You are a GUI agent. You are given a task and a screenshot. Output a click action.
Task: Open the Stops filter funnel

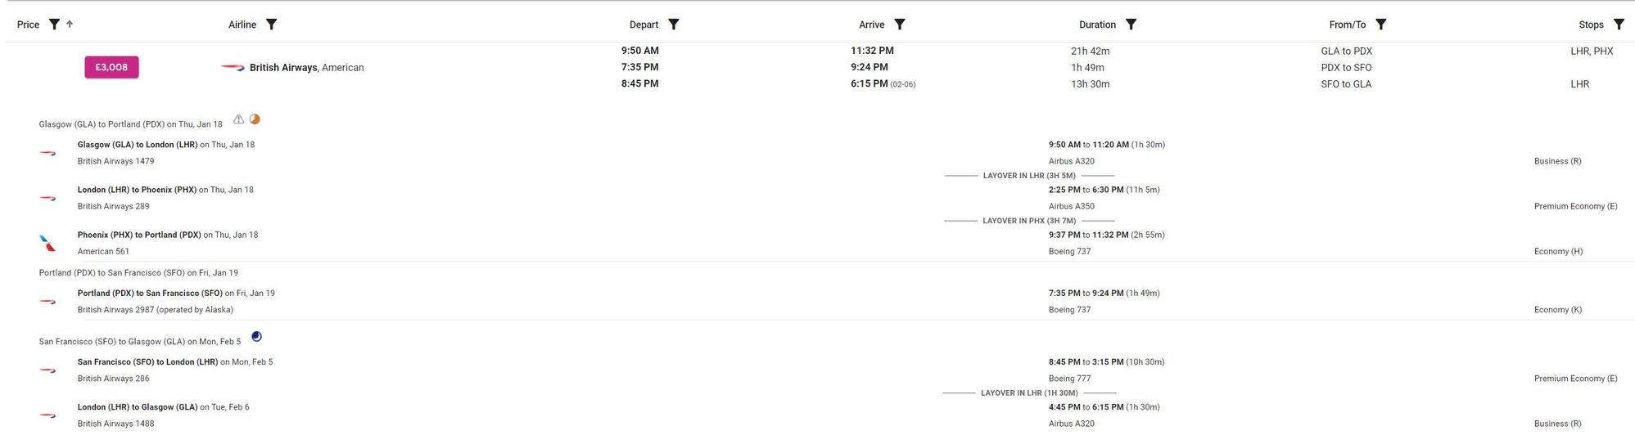pos(1619,25)
